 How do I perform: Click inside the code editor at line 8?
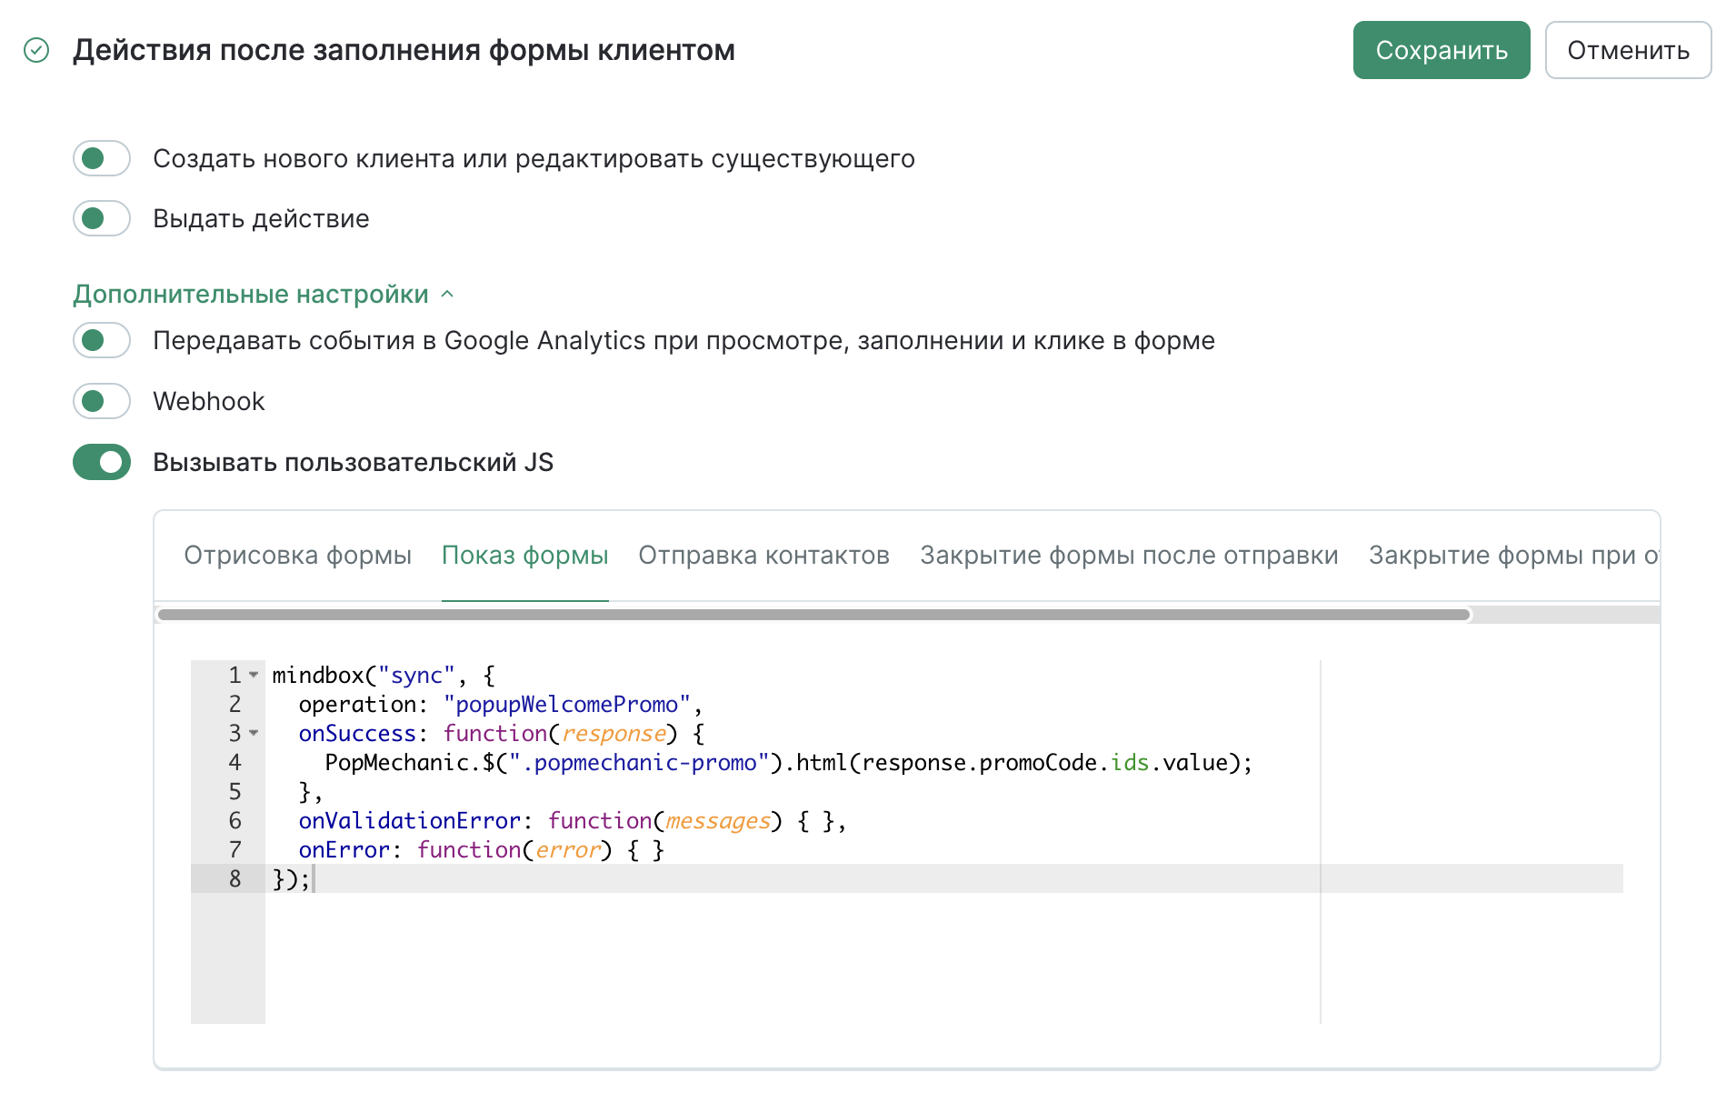coord(945,878)
